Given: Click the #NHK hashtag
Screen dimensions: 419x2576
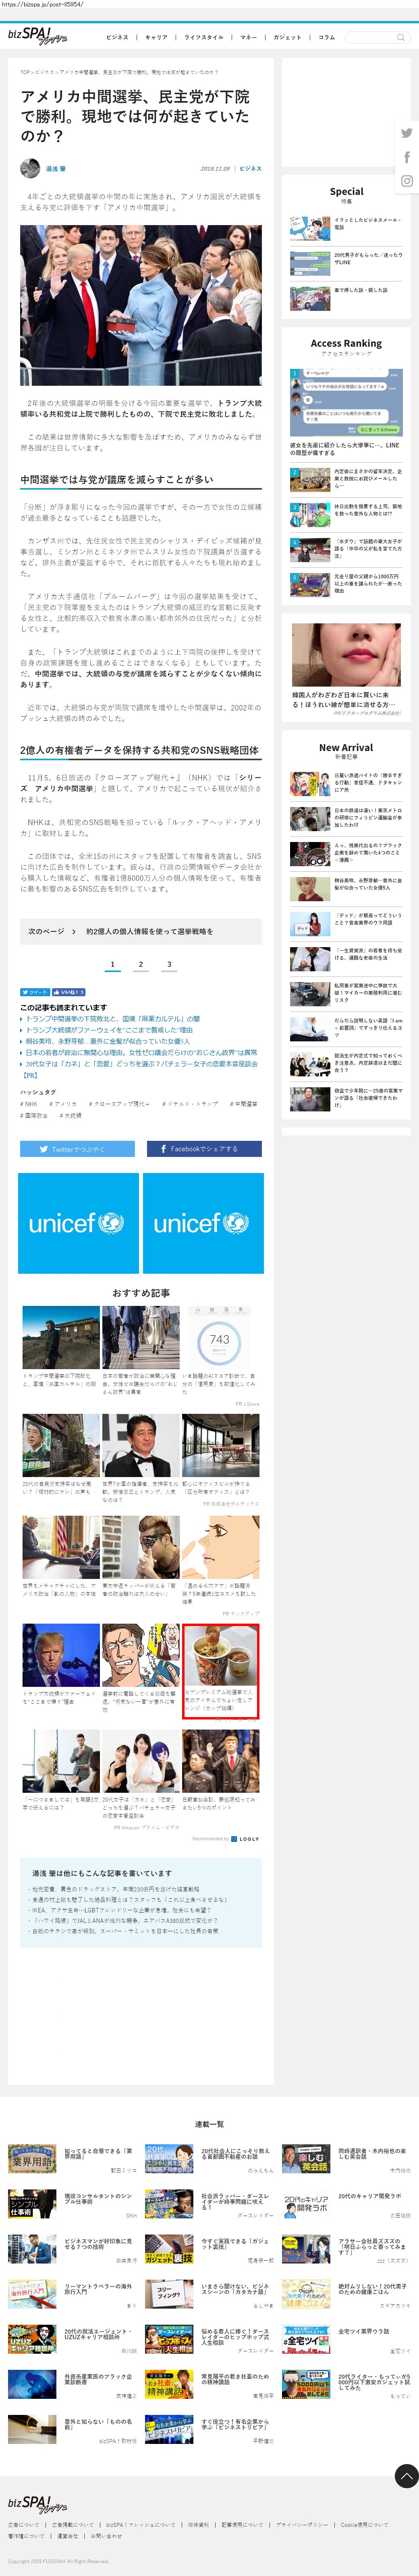Looking at the screenshot, I should pyautogui.click(x=29, y=1104).
